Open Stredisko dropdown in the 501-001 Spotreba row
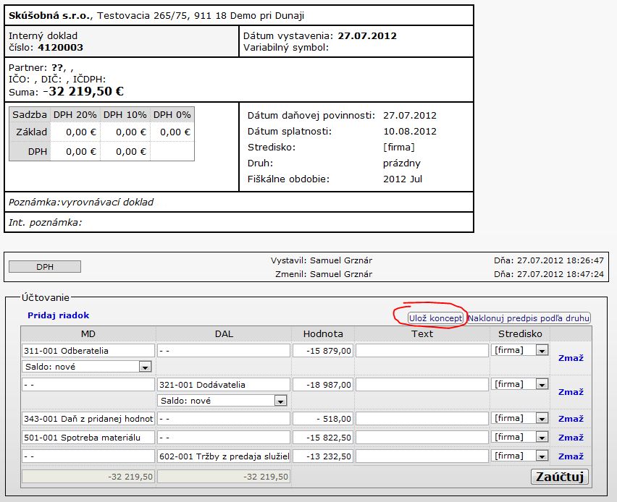Image resolution: width=617 pixels, height=502 pixels. pyautogui.click(x=519, y=437)
